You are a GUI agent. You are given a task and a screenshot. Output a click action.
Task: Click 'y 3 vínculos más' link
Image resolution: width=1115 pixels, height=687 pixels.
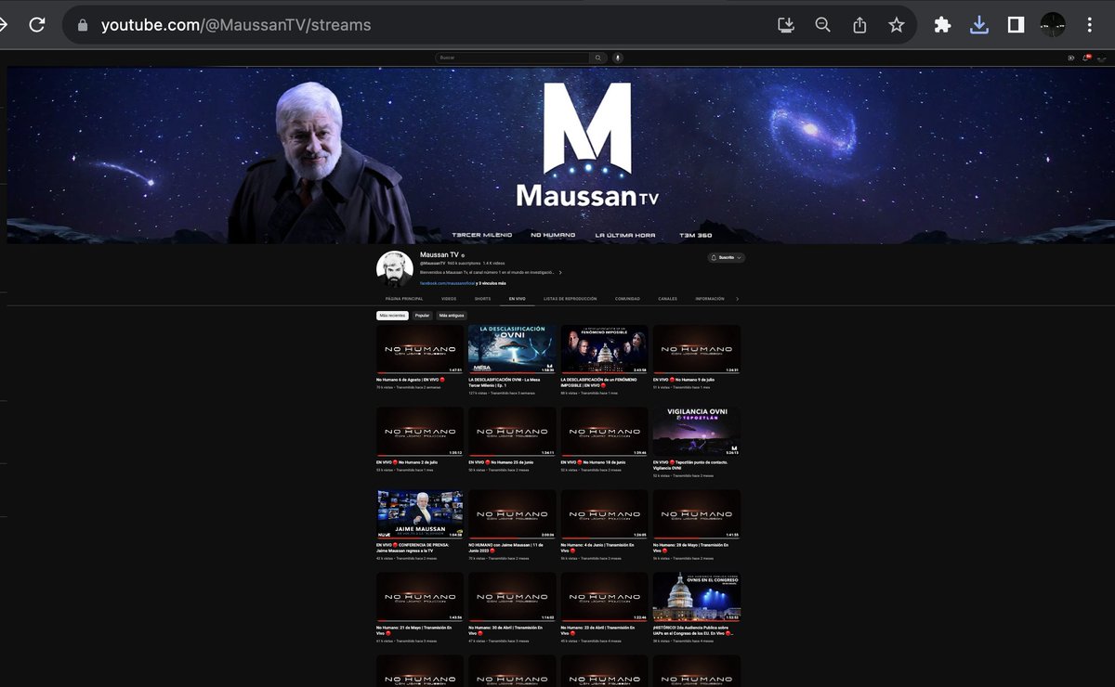[492, 283]
